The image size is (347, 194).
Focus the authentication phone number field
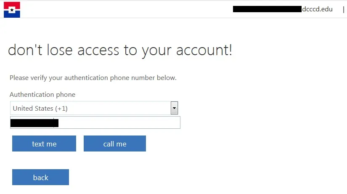[118, 122]
